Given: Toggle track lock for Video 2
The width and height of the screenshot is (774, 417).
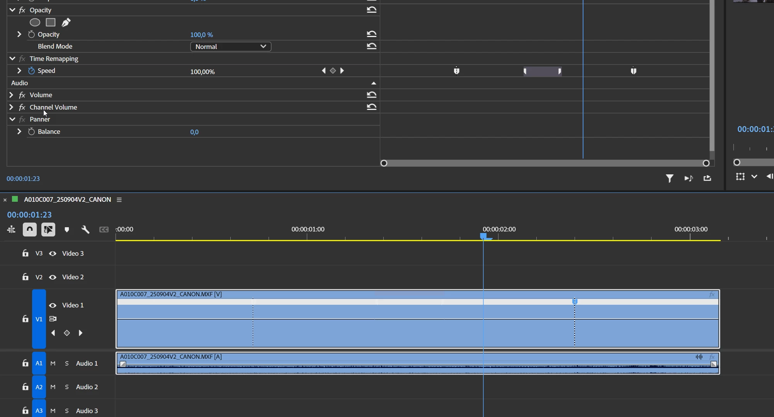Looking at the screenshot, I should pos(26,277).
